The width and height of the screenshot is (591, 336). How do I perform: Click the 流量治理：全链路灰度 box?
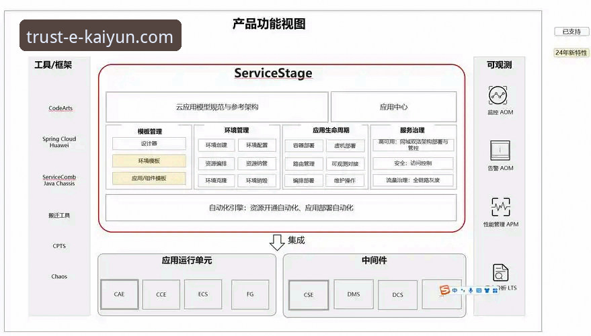point(413,180)
